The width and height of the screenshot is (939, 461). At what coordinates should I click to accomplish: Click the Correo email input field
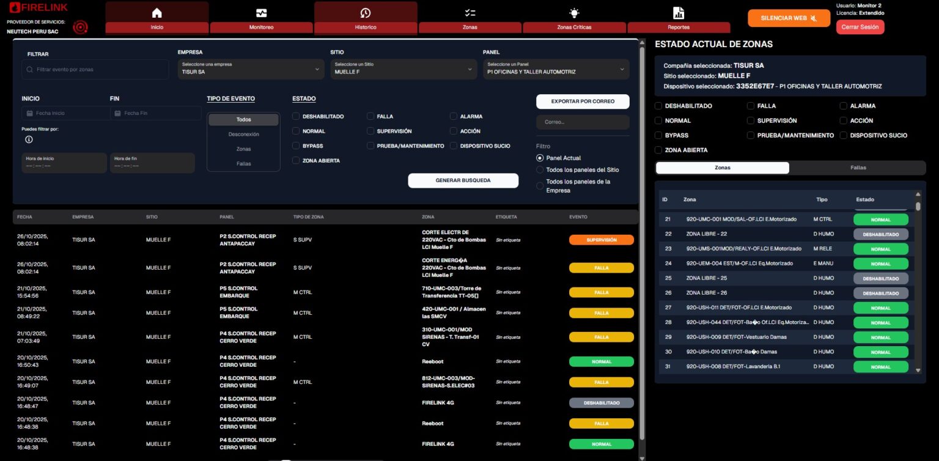583,122
